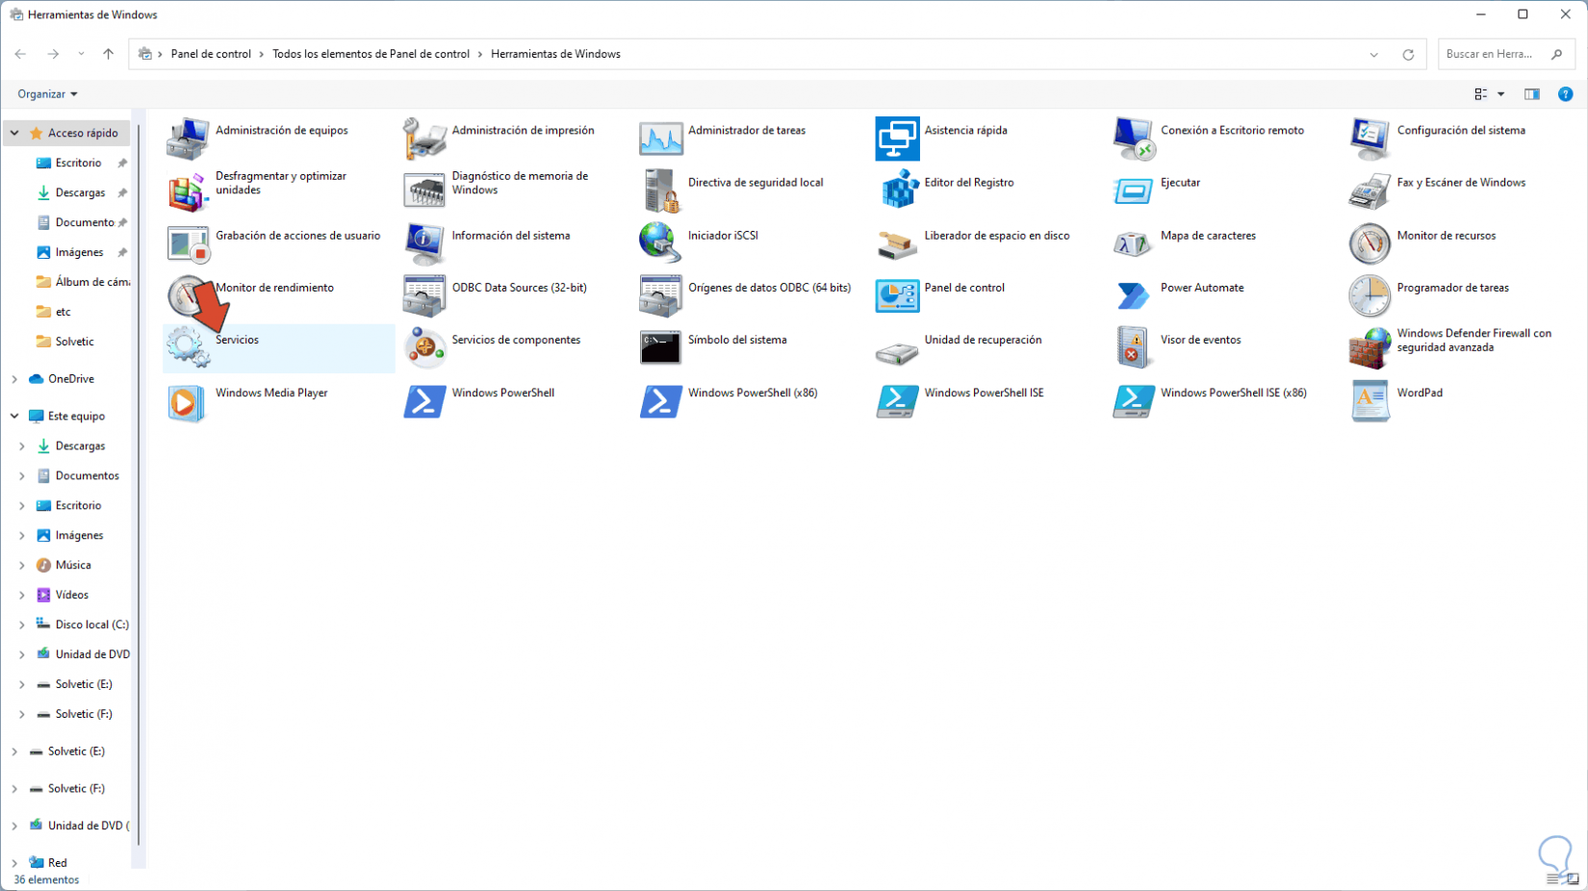Open the view options dropdown arrow
Viewport: 1588px width, 891px height.
[x=1501, y=94]
